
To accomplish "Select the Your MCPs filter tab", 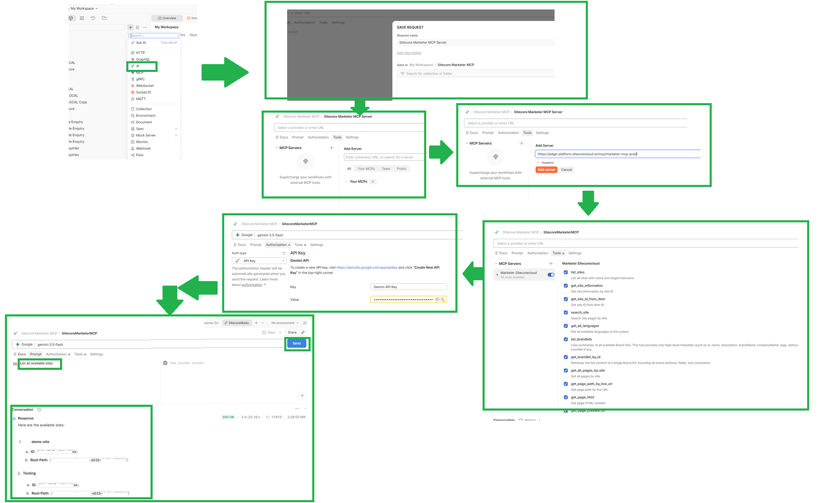I will point(366,169).
